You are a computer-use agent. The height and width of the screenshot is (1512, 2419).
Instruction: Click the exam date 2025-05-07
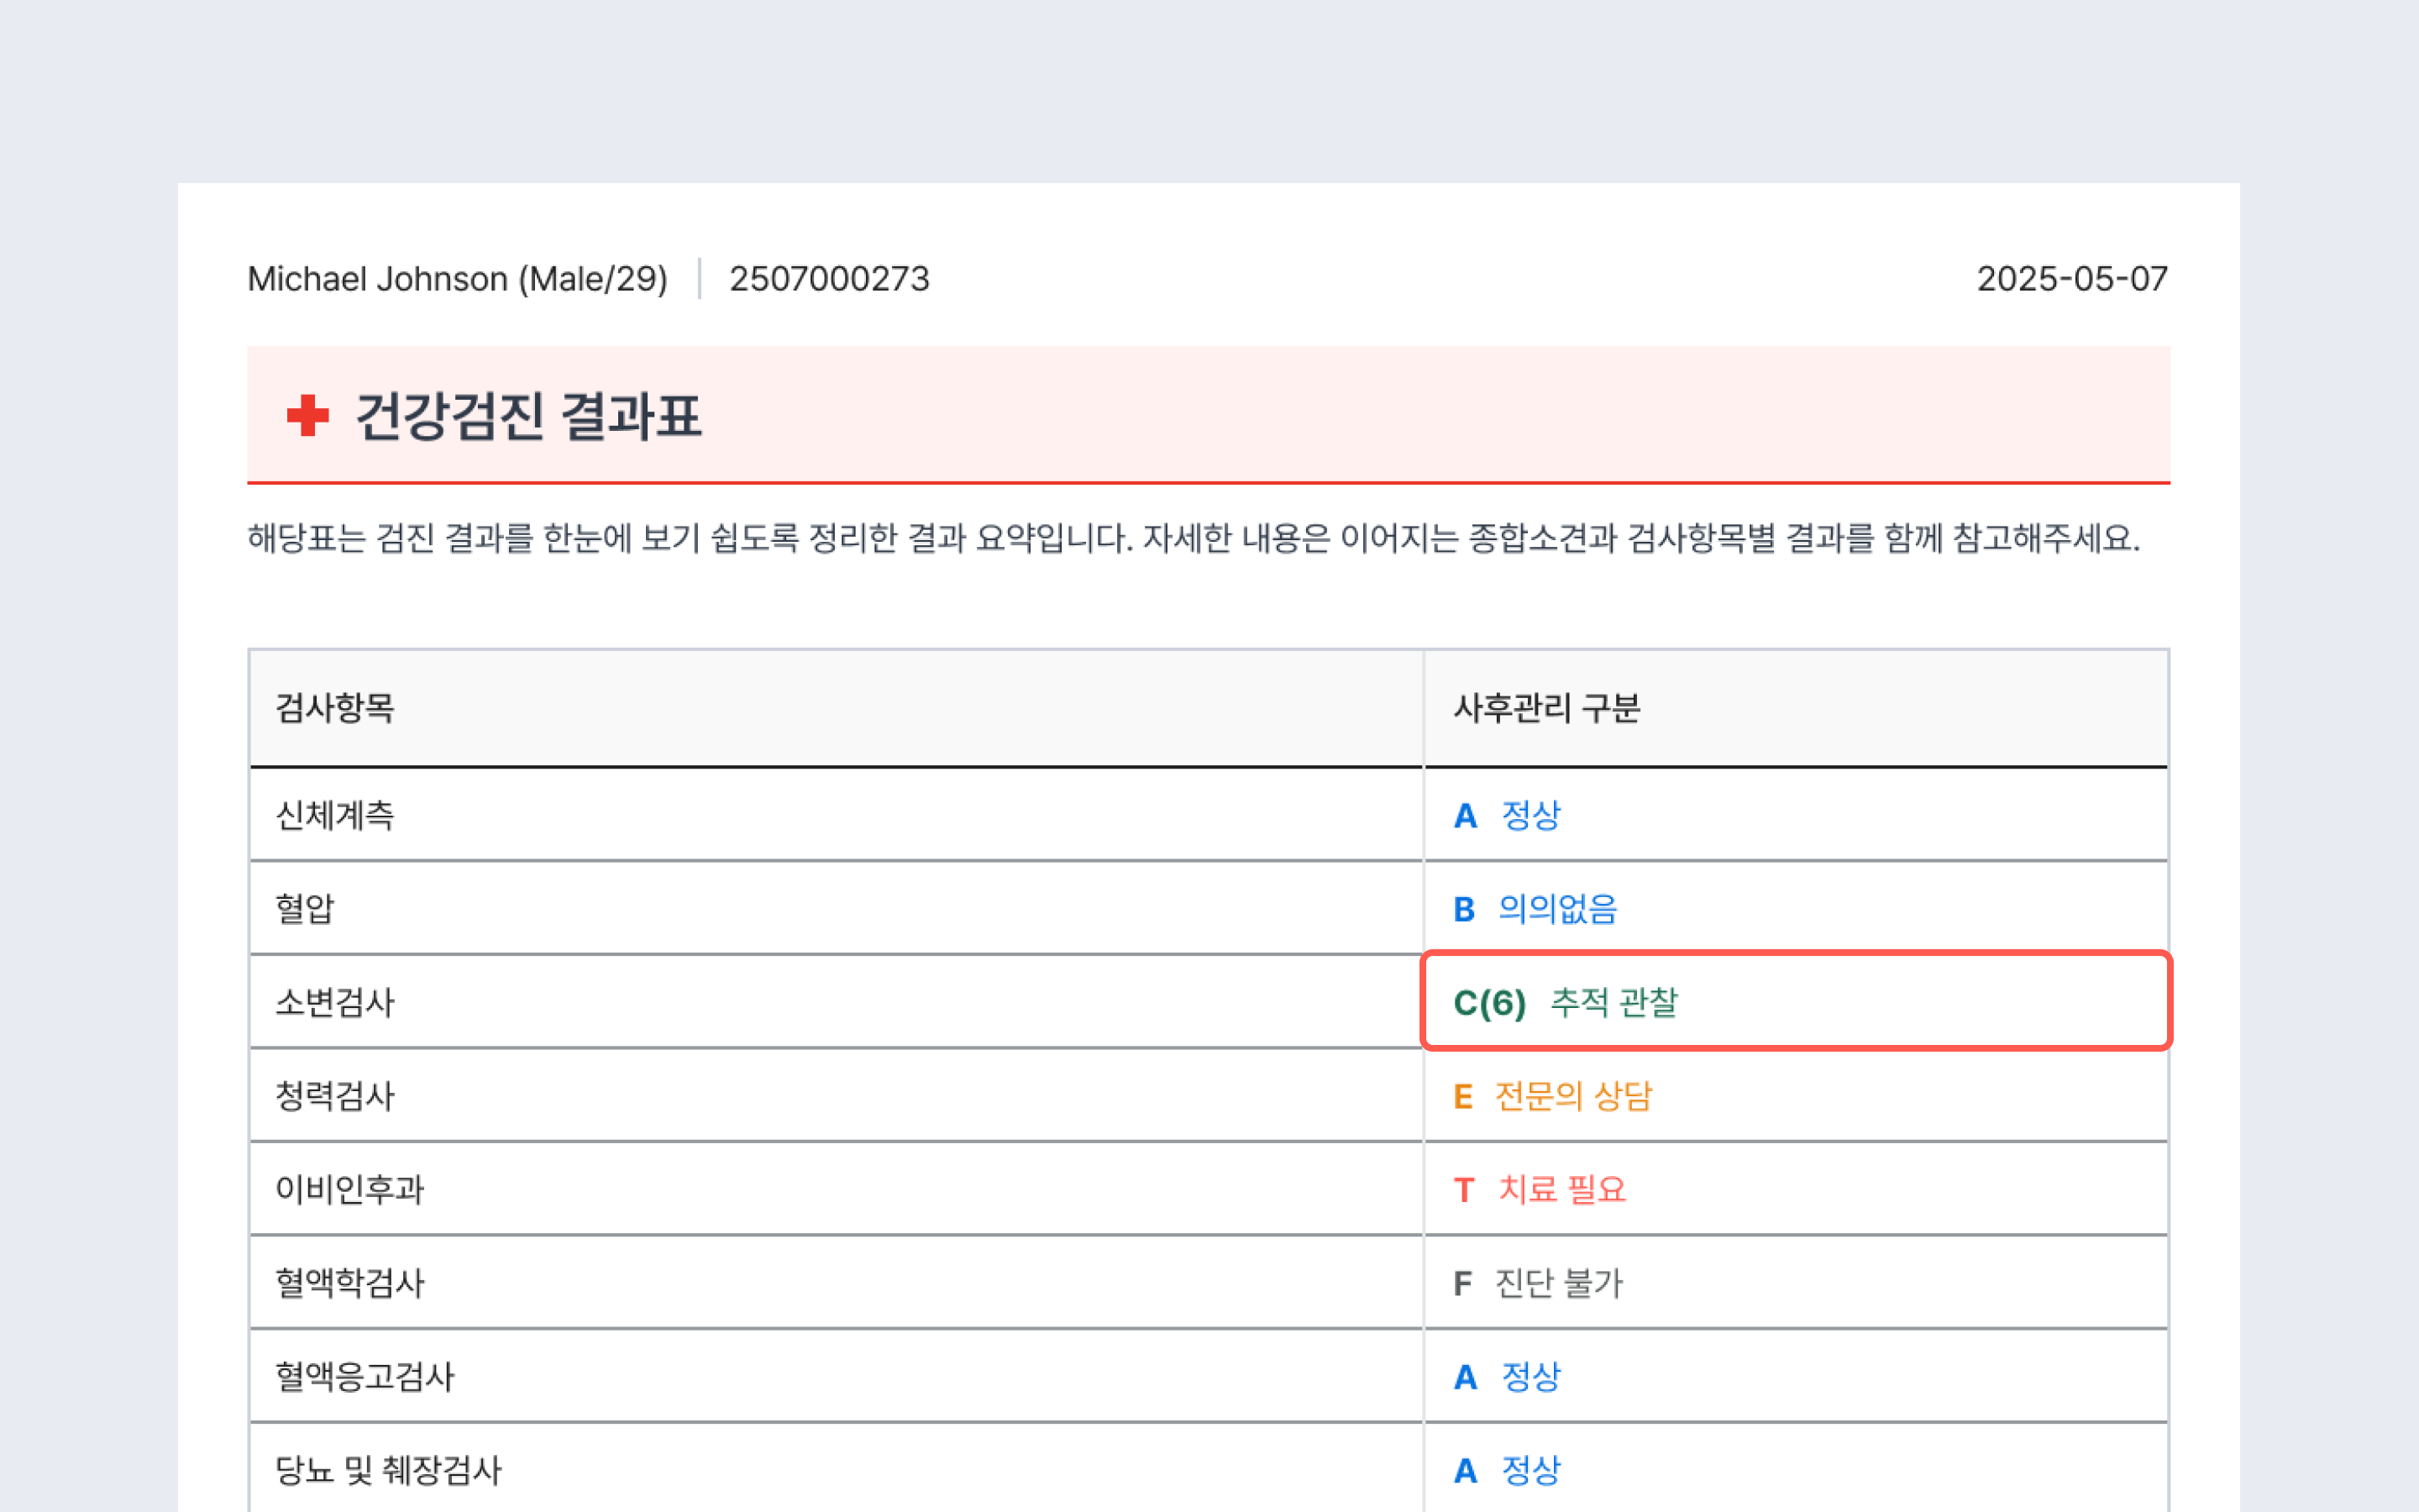[2071, 278]
